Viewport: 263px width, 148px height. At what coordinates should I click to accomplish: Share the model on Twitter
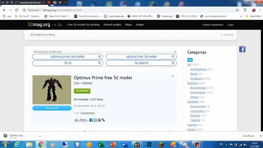point(95,120)
